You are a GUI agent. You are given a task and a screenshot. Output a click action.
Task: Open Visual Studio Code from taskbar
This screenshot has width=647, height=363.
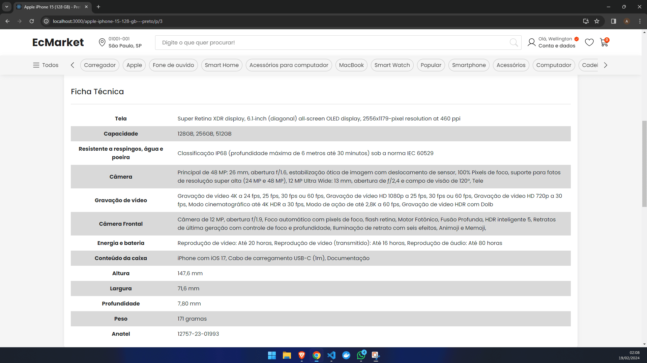[331, 355]
